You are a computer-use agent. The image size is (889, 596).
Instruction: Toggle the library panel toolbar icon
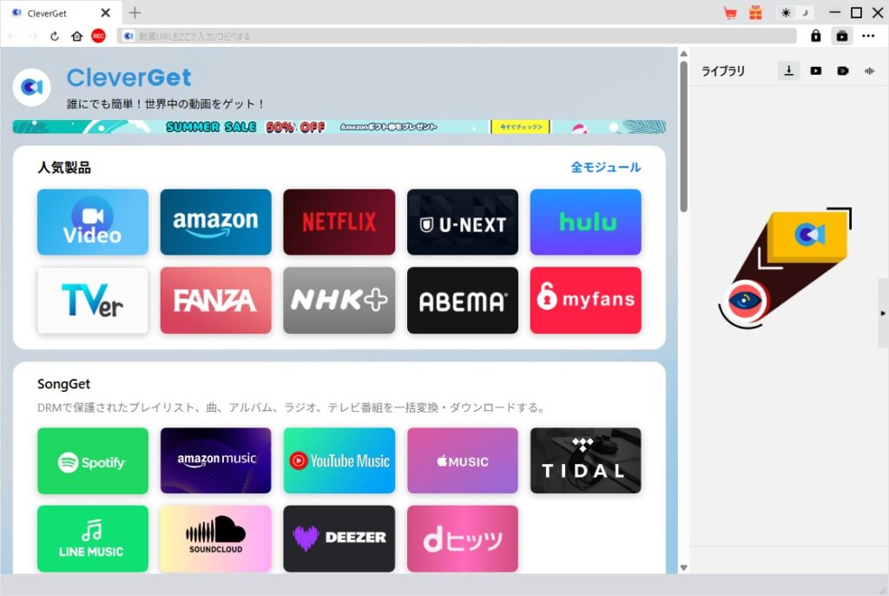click(842, 36)
